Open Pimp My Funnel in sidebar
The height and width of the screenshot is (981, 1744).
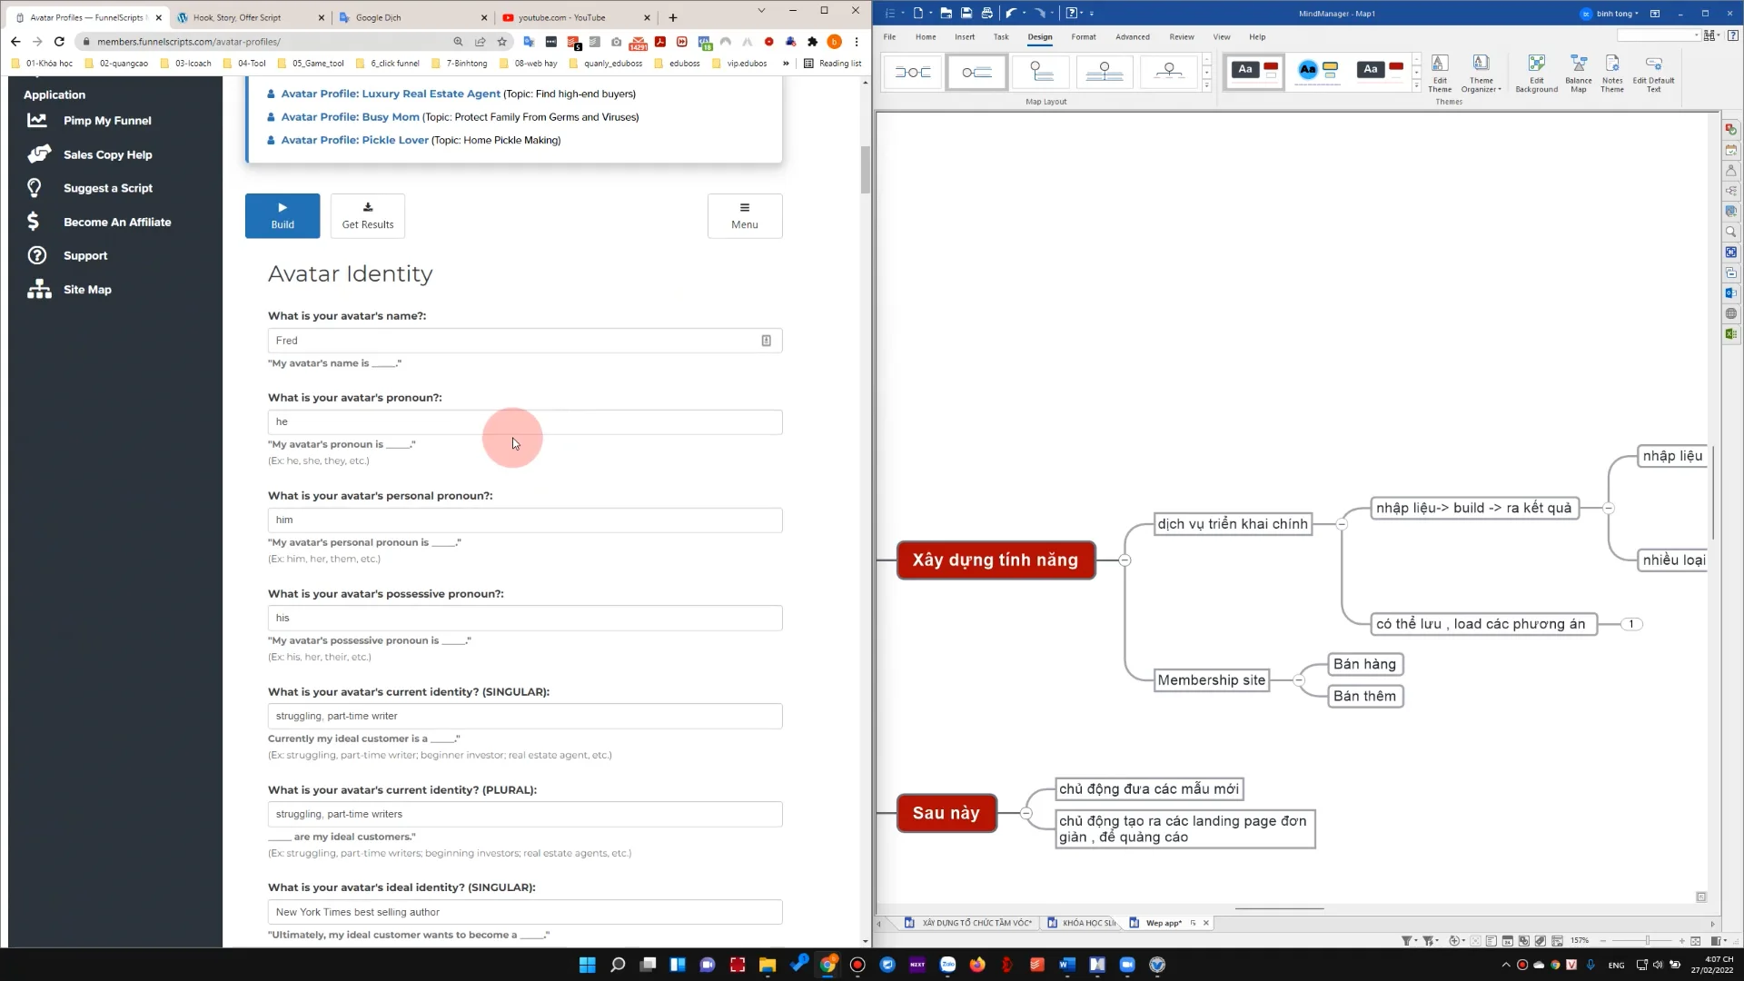click(107, 121)
